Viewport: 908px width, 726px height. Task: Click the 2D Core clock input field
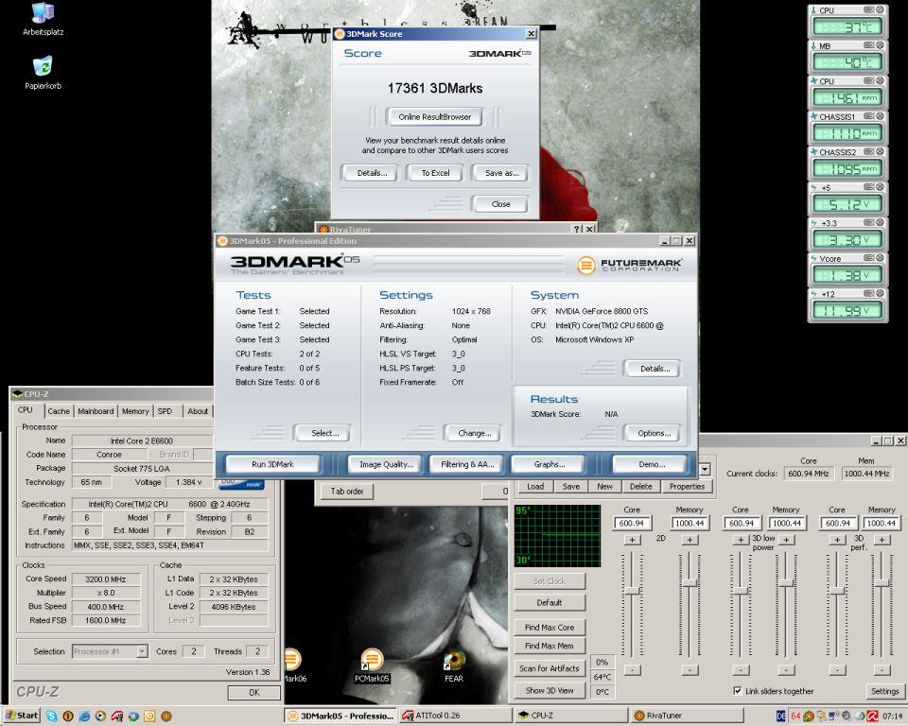point(632,524)
